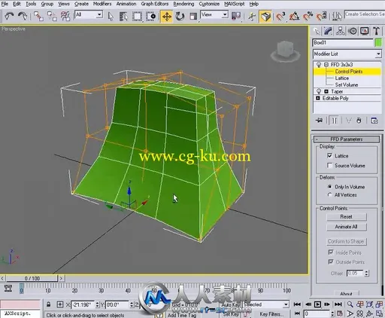Choose the Rectangular Selection Region tool

coord(137,17)
